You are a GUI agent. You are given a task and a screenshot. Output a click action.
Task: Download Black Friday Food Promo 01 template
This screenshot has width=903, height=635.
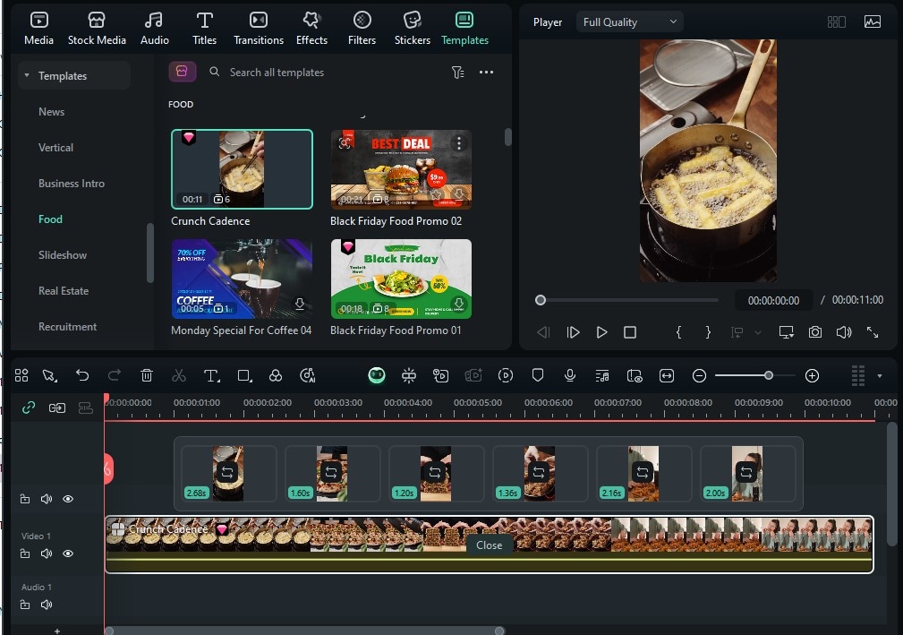459,303
